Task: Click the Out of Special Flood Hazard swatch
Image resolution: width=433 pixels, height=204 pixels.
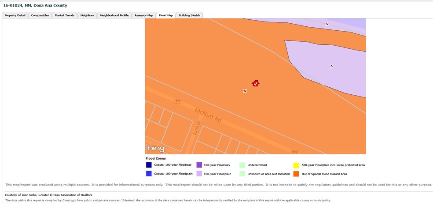Action: click(296, 174)
